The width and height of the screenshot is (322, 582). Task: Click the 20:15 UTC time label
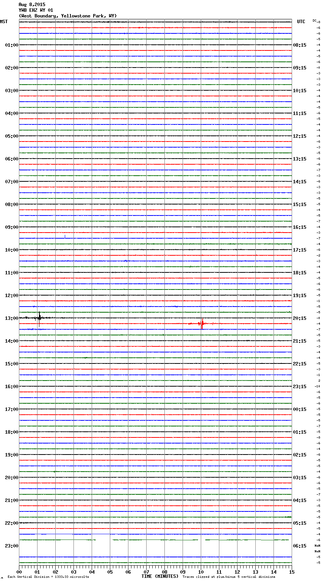pyautogui.click(x=300, y=318)
